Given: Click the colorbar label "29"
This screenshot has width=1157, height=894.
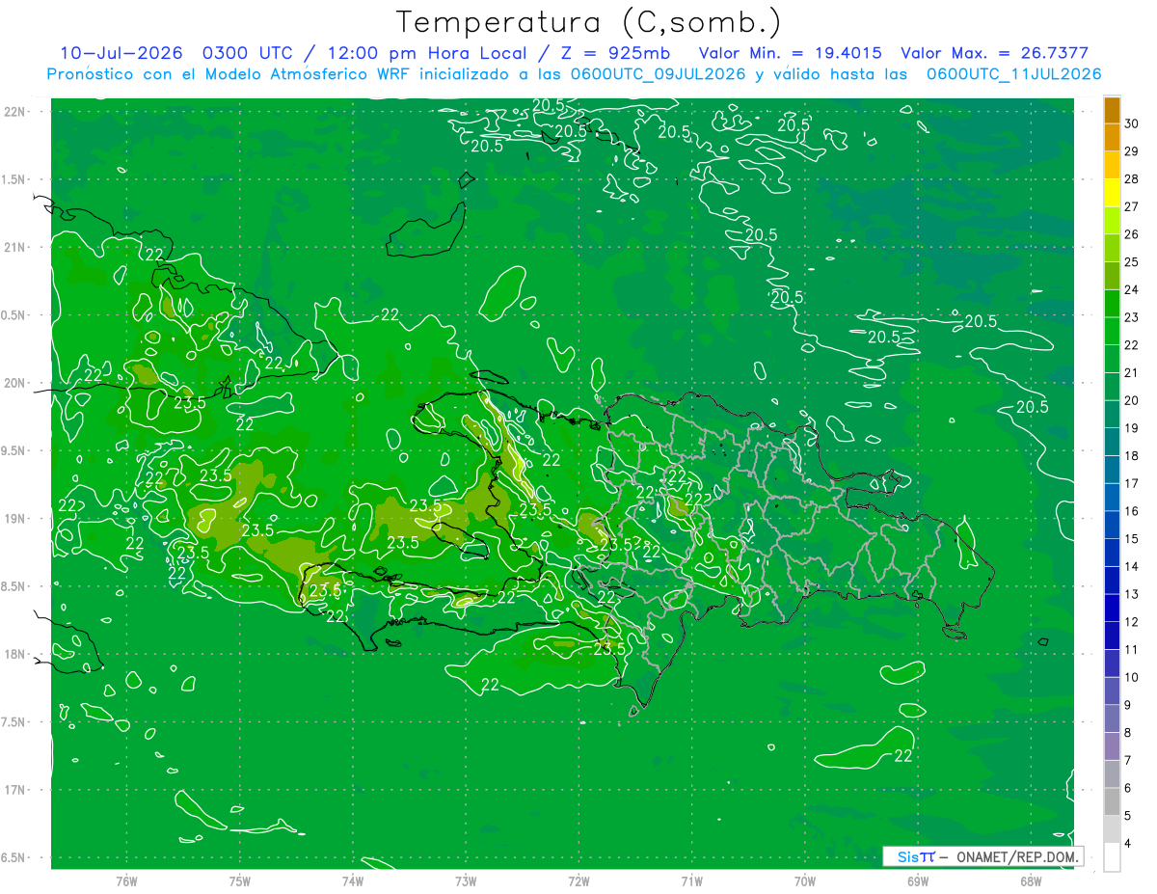Looking at the screenshot, I should 1132,151.
